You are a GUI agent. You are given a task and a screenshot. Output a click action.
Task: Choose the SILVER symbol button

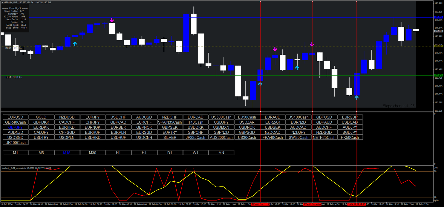170,138
